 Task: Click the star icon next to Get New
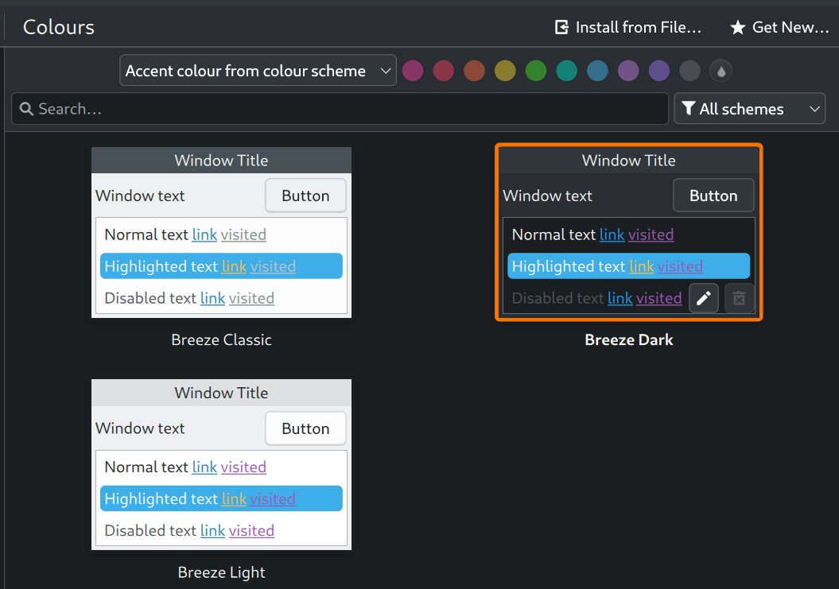(738, 27)
